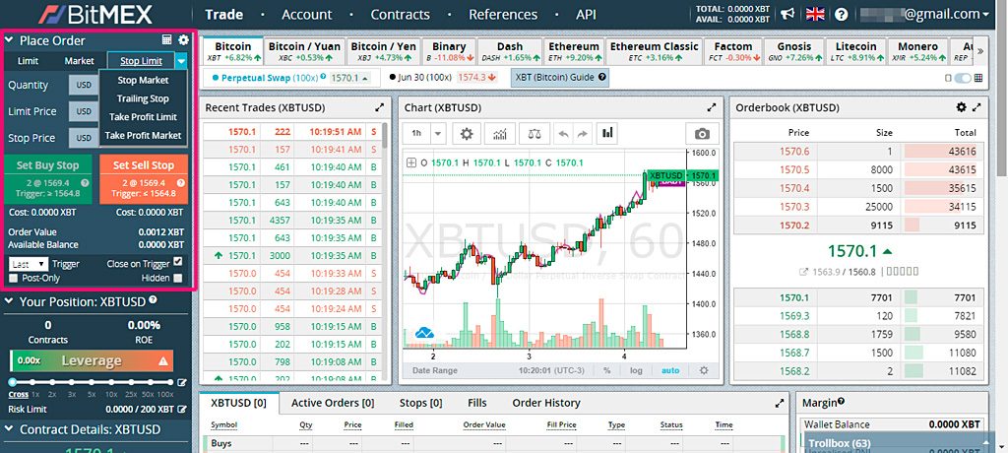Viewport: 1008px width, 453px height.
Task: Click Set Buy Stop help icon
Action: [x=85, y=183]
